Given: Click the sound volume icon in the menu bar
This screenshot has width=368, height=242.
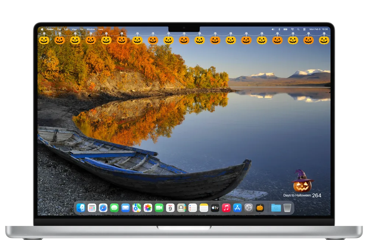Looking at the screenshot, I should coord(273,29).
